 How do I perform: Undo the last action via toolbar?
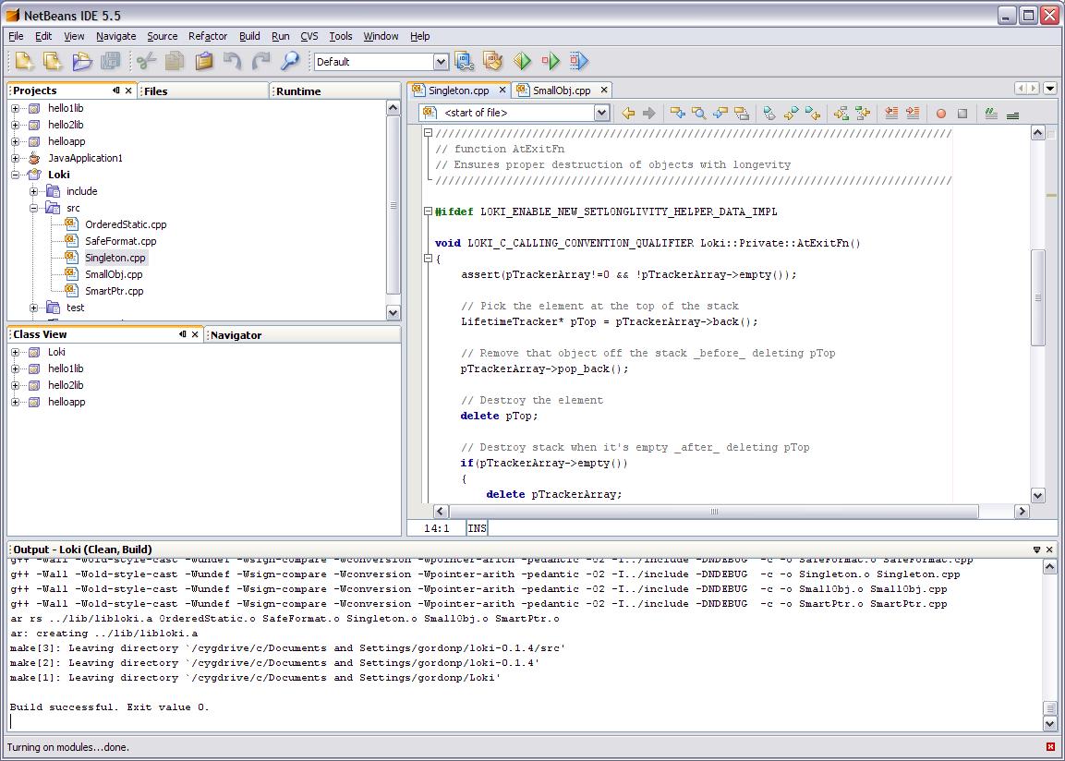232,61
